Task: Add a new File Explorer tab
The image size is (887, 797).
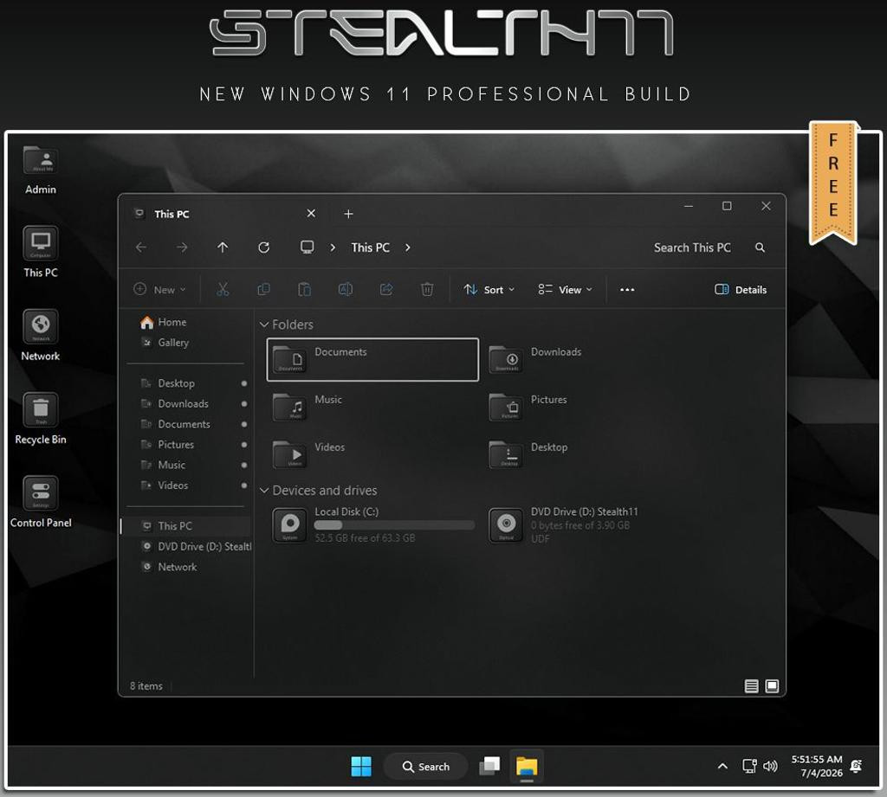Action: [x=348, y=214]
